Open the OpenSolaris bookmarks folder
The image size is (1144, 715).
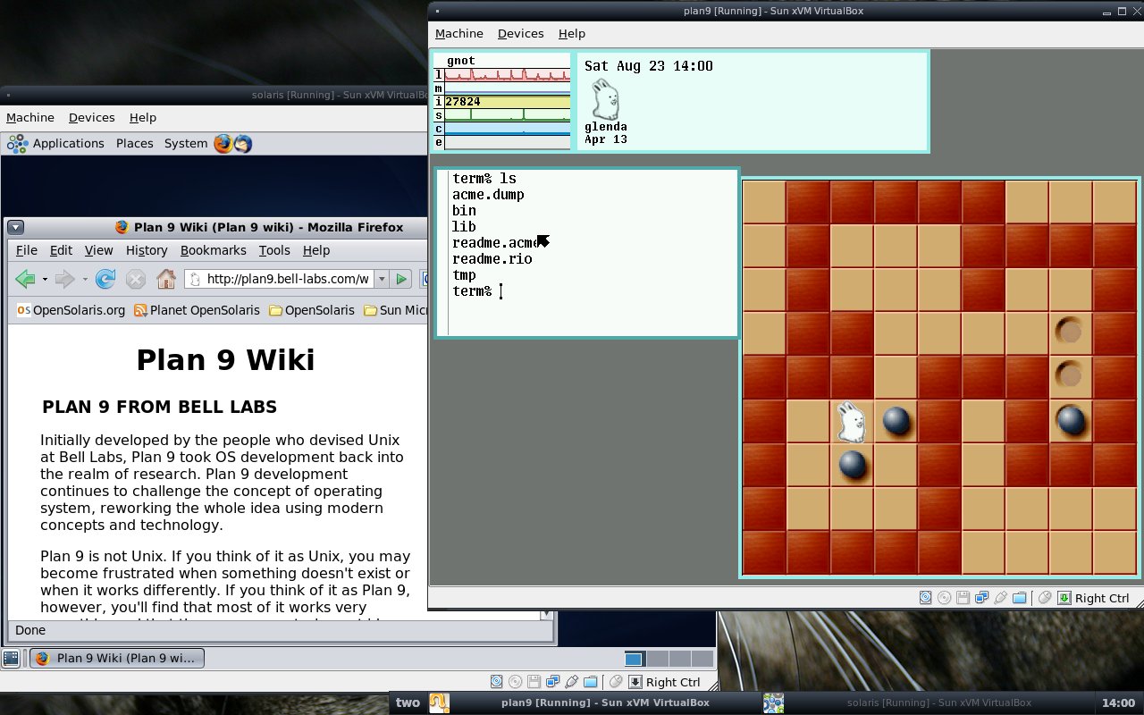(x=312, y=310)
